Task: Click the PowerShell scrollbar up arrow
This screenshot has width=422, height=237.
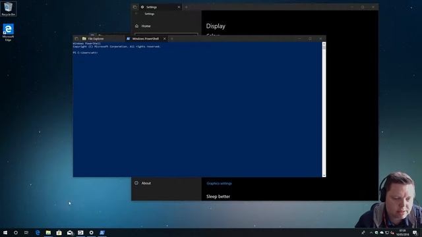Action: (324, 44)
